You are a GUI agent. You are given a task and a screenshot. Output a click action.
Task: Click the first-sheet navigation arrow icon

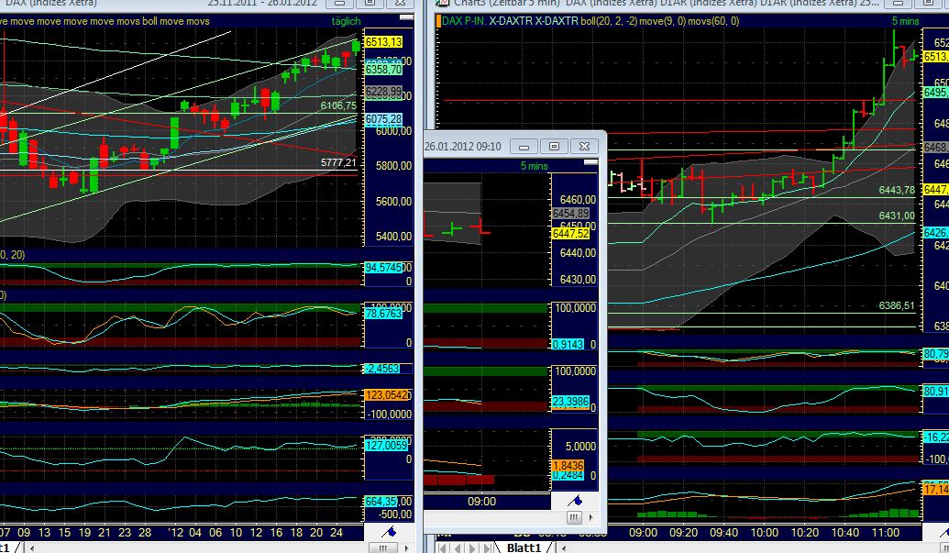[x=442, y=548]
